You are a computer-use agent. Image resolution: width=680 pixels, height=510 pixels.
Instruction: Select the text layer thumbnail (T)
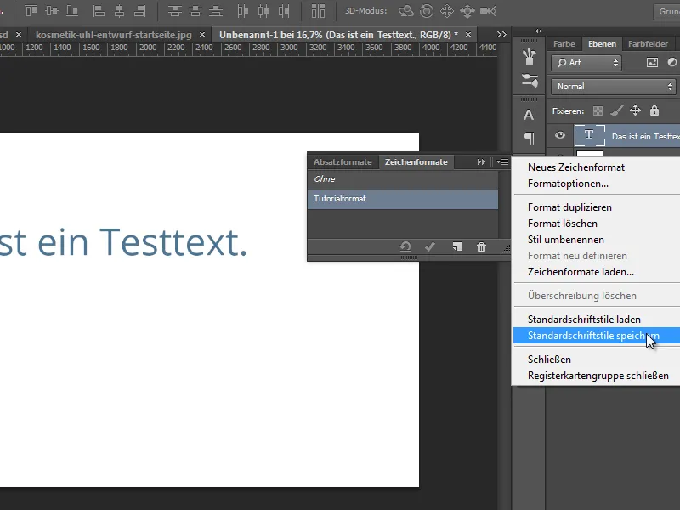point(589,135)
